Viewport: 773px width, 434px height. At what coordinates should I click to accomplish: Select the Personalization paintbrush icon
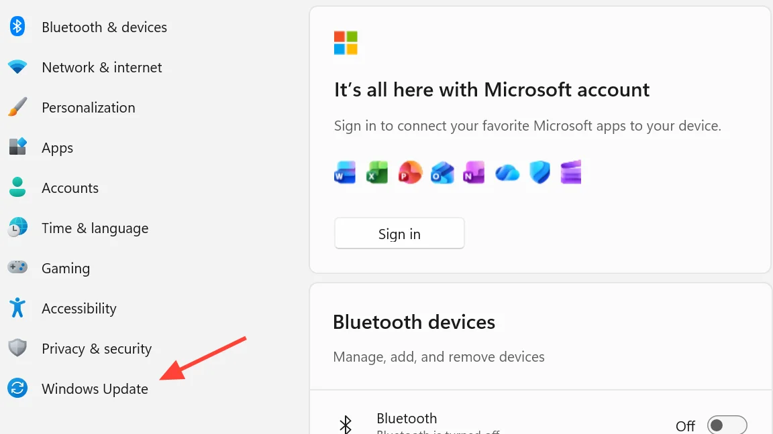[x=17, y=107]
